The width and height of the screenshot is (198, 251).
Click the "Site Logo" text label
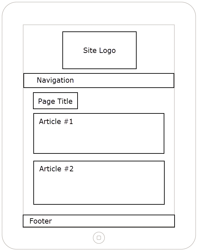pos(99,51)
